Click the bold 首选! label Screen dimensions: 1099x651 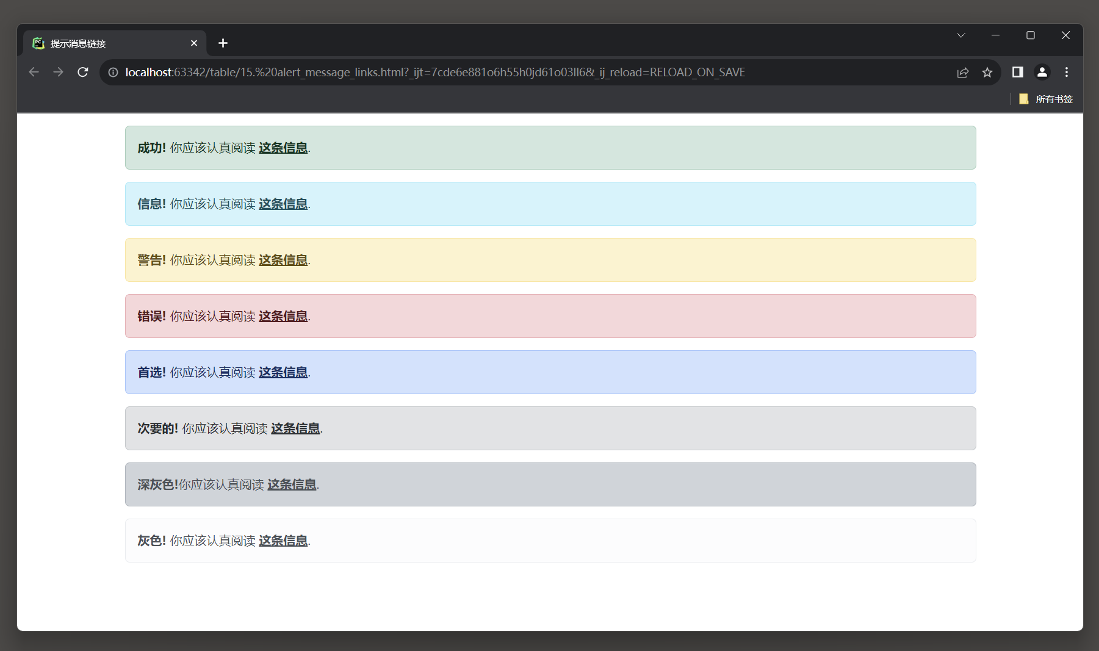pos(151,372)
